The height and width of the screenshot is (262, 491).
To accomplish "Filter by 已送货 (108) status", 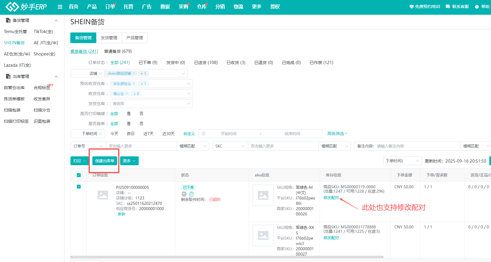I will click(206, 63).
